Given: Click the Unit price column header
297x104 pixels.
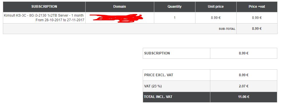Looking at the screenshot, I should (x=216, y=7).
